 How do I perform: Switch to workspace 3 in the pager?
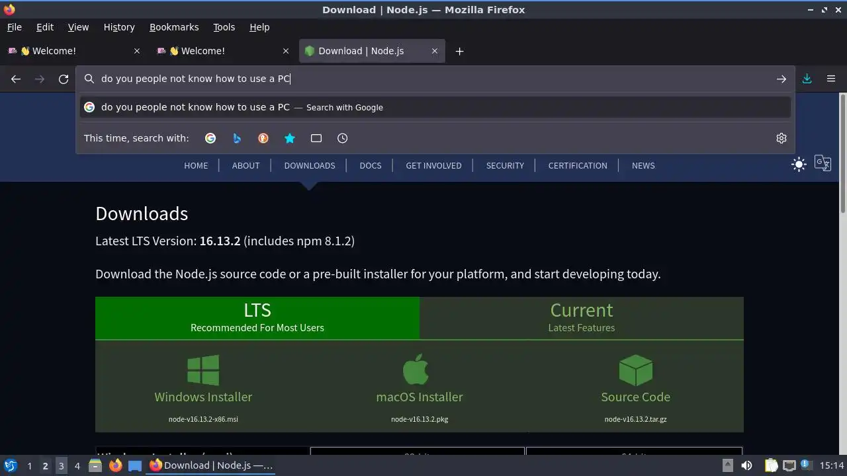[x=61, y=466]
